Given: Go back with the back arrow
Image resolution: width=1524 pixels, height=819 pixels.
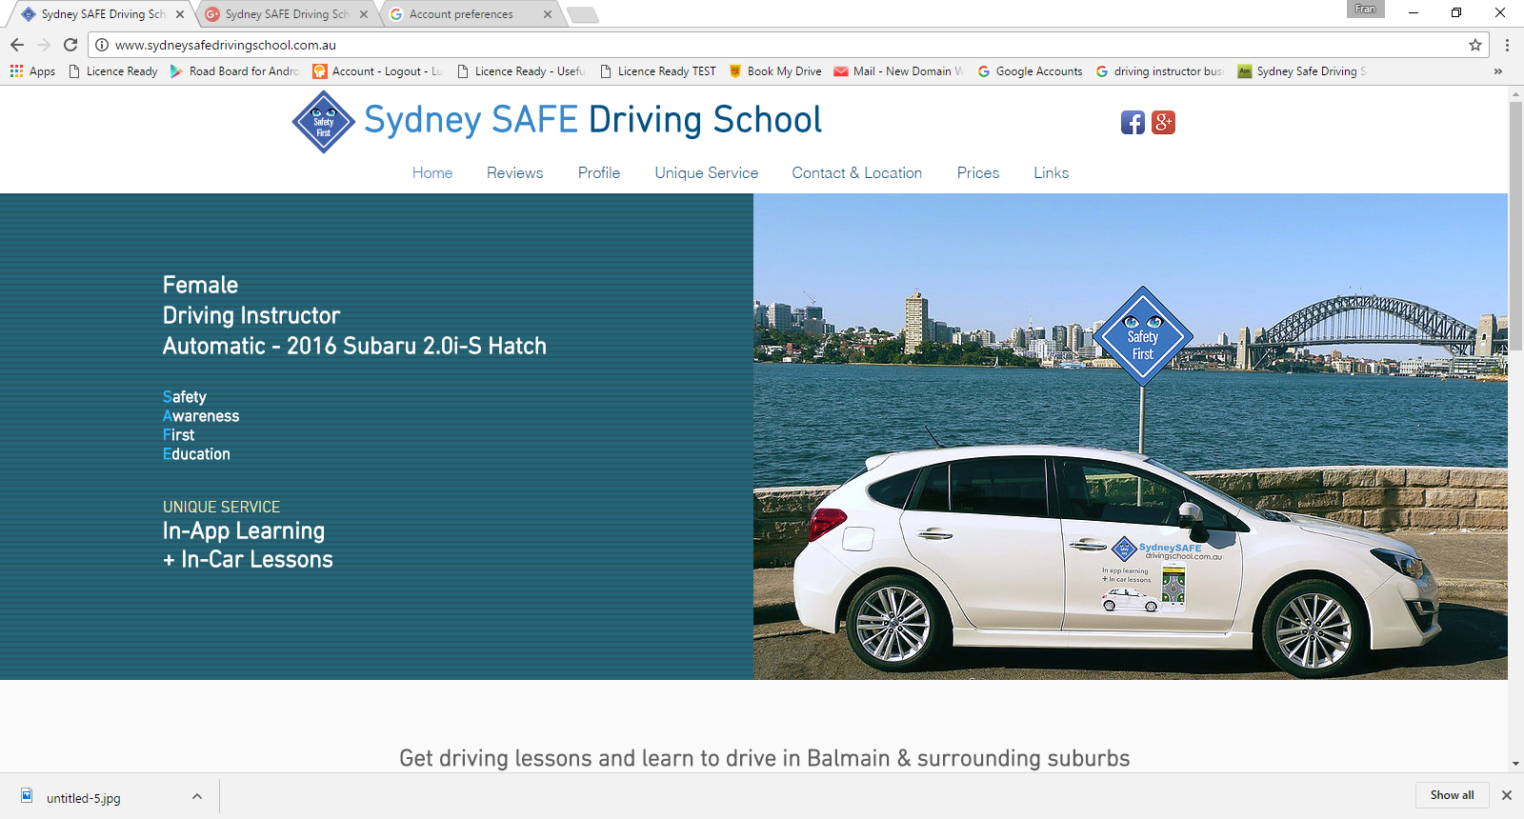Looking at the screenshot, I should pyautogui.click(x=17, y=45).
